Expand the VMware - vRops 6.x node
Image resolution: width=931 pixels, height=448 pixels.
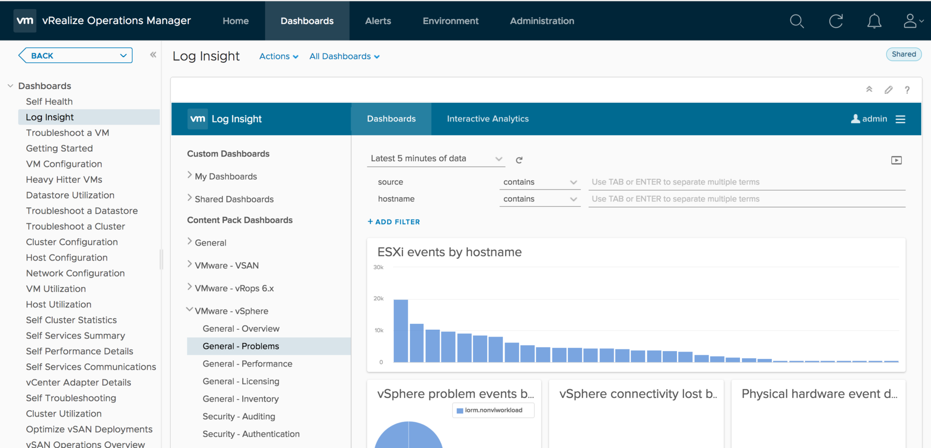click(190, 287)
